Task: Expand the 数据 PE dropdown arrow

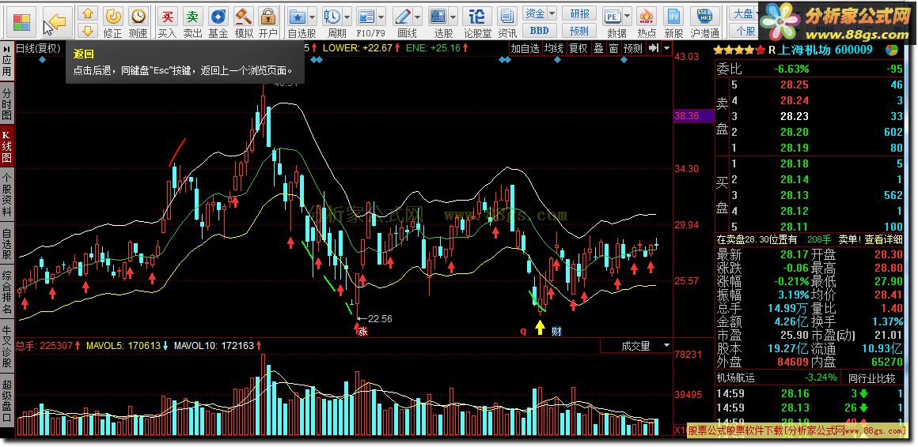Action: pos(628,16)
